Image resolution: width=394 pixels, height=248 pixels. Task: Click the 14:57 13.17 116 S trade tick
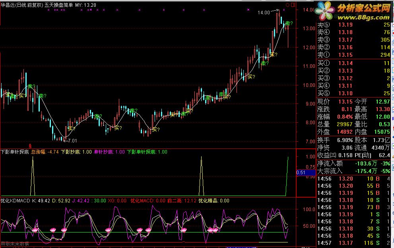point(353,243)
